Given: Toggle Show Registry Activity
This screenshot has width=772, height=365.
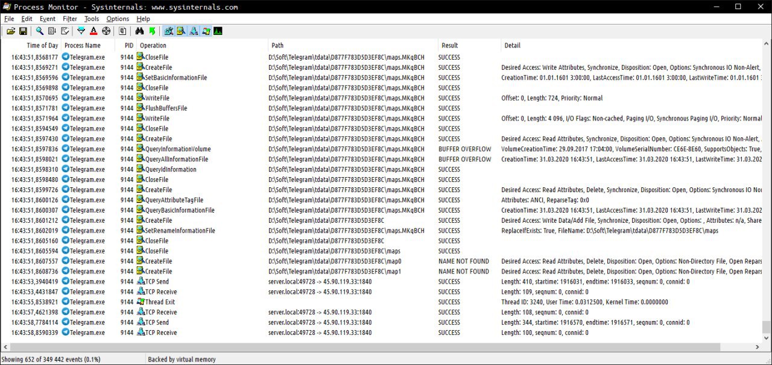Looking at the screenshot, I should [x=168, y=31].
